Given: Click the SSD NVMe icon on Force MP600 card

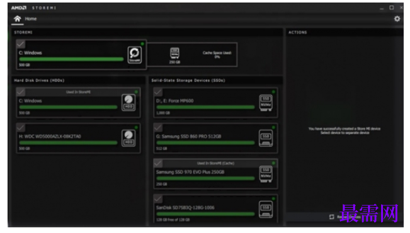Looking at the screenshot, I should pyautogui.click(x=266, y=103).
